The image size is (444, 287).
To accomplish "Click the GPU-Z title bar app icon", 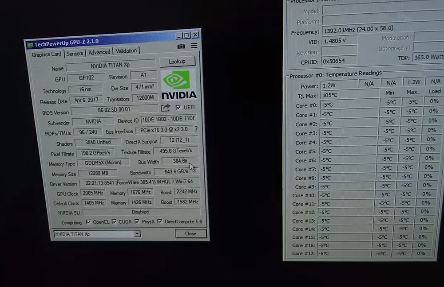I will coord(30,45).
